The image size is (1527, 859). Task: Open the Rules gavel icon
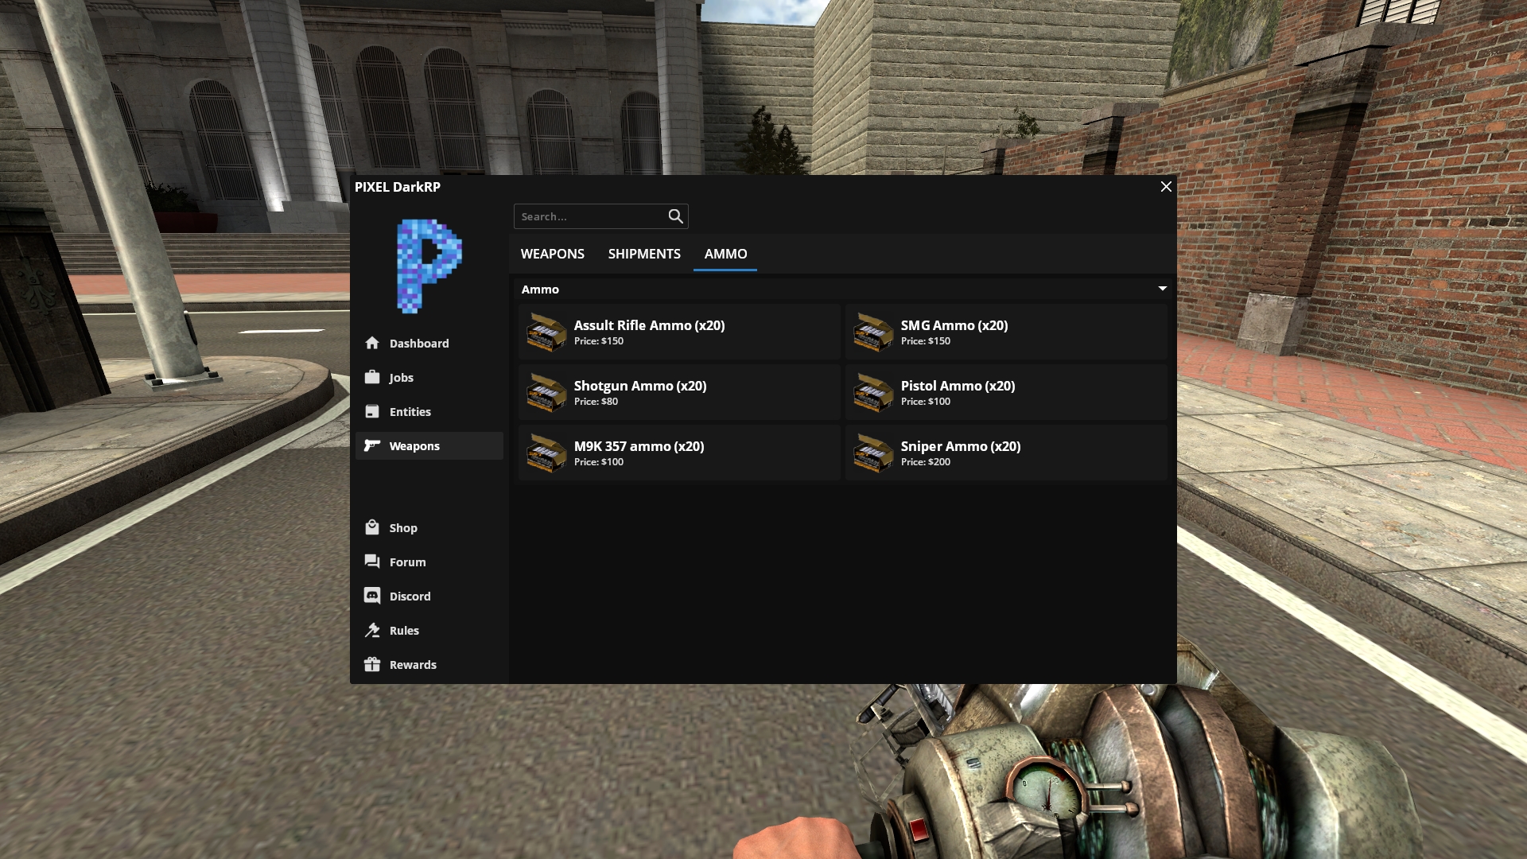(372, 630)
